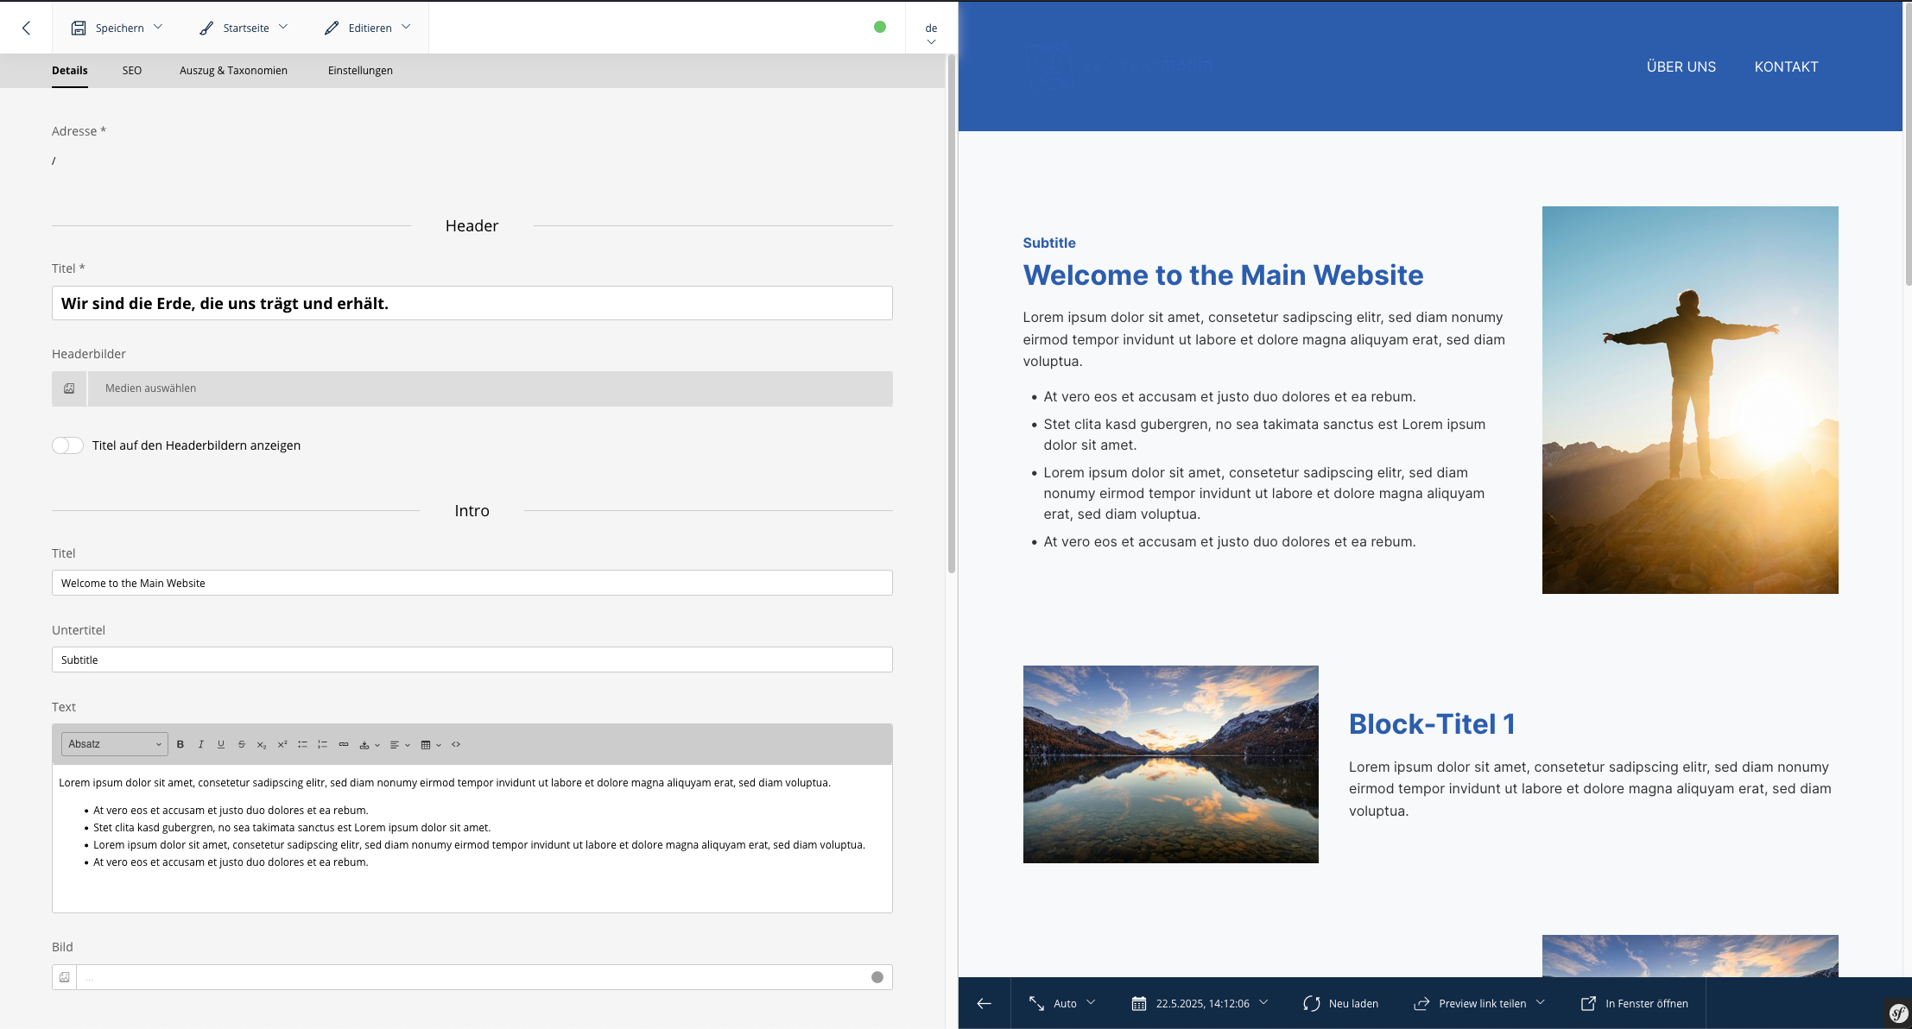Open the de language dropdown
This screenshot has height=1029, width=1912.
coord(931,34)
